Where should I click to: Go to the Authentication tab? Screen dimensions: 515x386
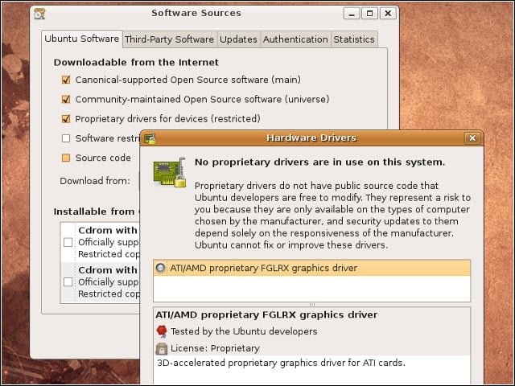[295, 39]
